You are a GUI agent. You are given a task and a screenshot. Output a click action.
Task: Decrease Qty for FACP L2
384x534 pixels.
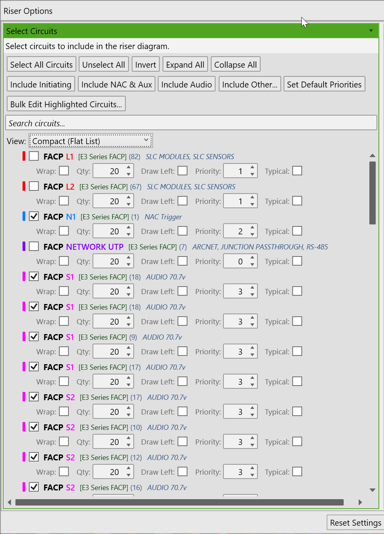[129, 205]
